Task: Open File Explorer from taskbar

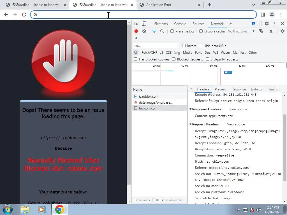Action: tap(25, 210)
